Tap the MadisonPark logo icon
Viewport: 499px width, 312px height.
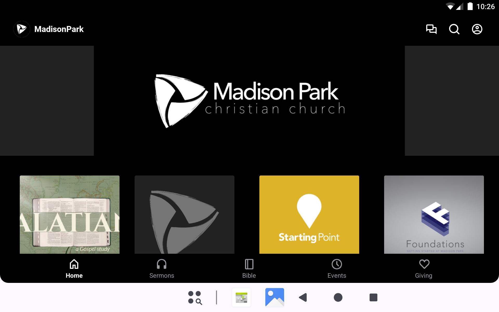tap(22, 29)
